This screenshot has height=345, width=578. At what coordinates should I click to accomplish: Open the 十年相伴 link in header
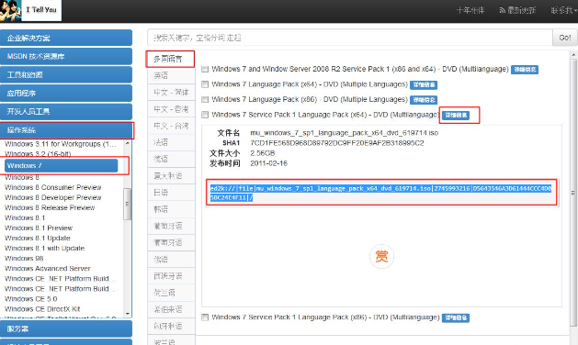pos(470,10)
